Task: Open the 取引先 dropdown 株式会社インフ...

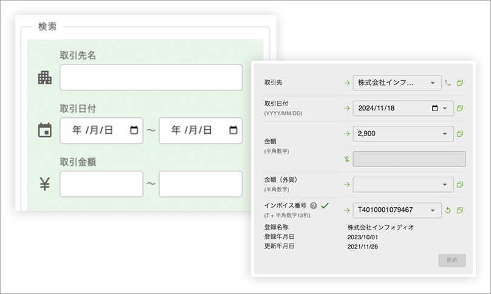Action: point(397,83)
